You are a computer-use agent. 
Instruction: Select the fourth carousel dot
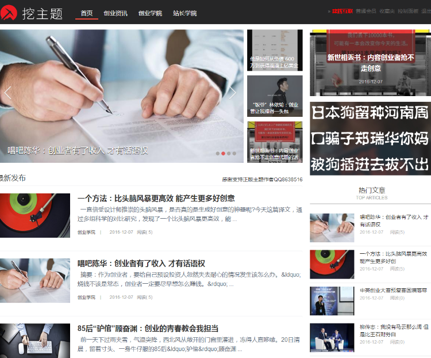point(234,154)
